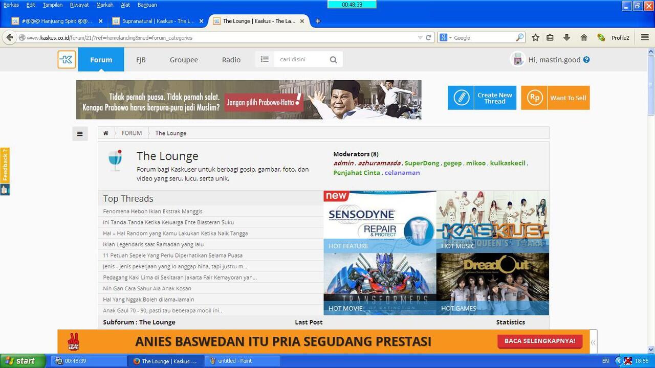The width and height of the screenshot is (655, 368).
Task: Open the Firefox hamburger menu
Action: (644, 37)
